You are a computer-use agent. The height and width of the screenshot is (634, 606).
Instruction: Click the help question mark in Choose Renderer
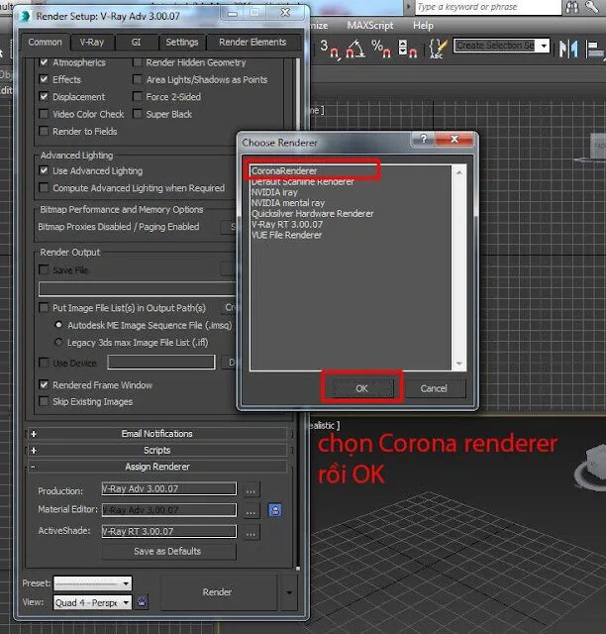tap(423, 139)
